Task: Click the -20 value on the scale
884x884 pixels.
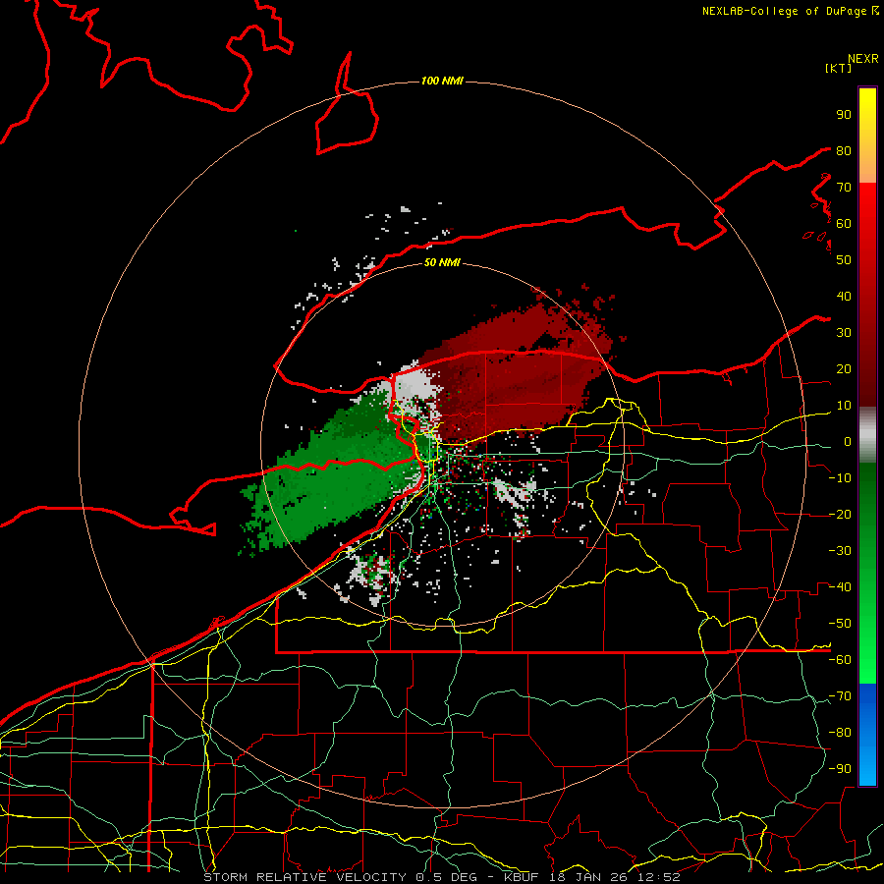Action: coord(840,514)
